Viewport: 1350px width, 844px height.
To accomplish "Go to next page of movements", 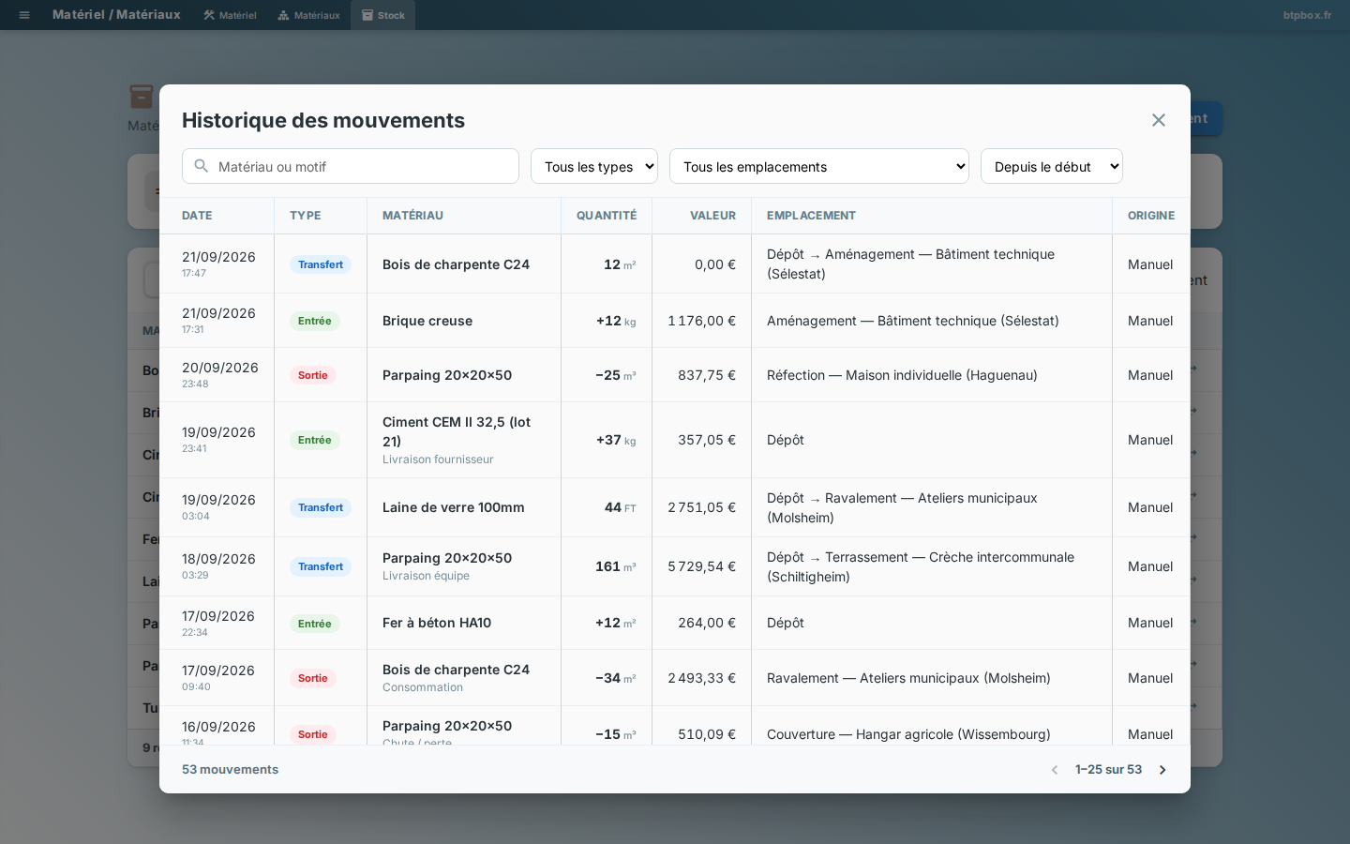I will click(1162, 770).
